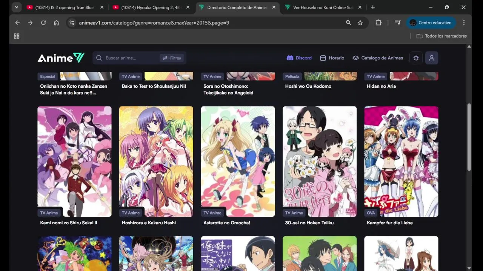Open the apps grid icon in bookmarks bar

[x=17, y=36]
